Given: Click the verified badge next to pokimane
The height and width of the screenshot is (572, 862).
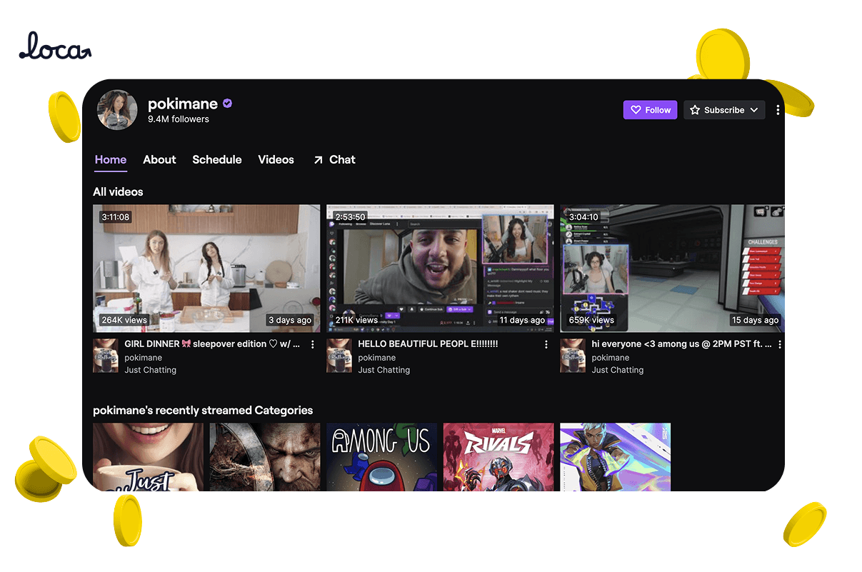Looking at the screenshot, I should 227,104.
